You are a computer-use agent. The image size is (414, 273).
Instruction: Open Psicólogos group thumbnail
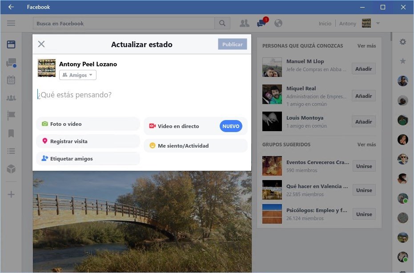[272, 214]
